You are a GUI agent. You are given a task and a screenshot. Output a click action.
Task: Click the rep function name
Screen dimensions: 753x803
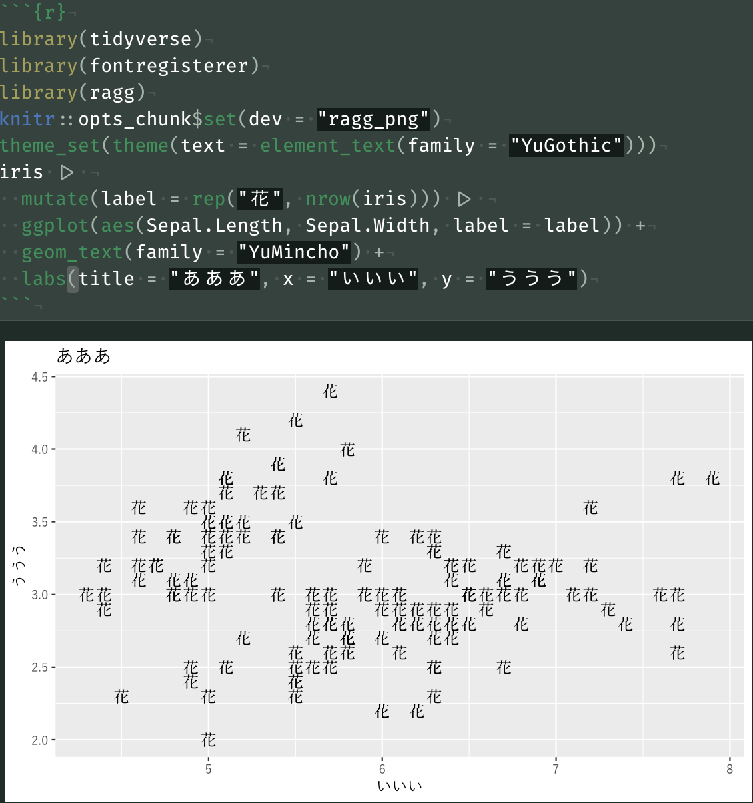(209, 198)
